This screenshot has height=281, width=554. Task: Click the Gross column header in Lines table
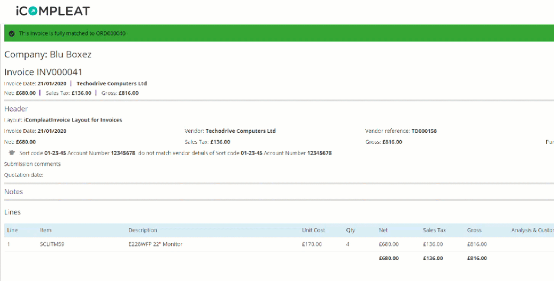(474, 230)
